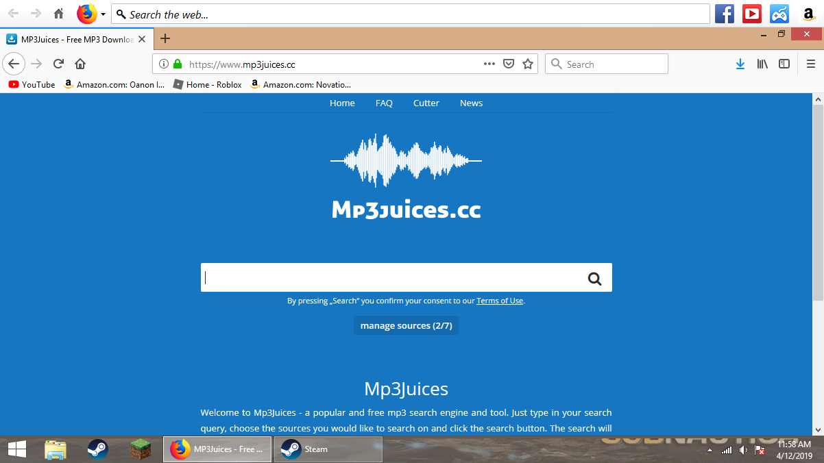Click the Mp3juices.cc logo
The image size is (824, 463).
[x=406, y=176]
